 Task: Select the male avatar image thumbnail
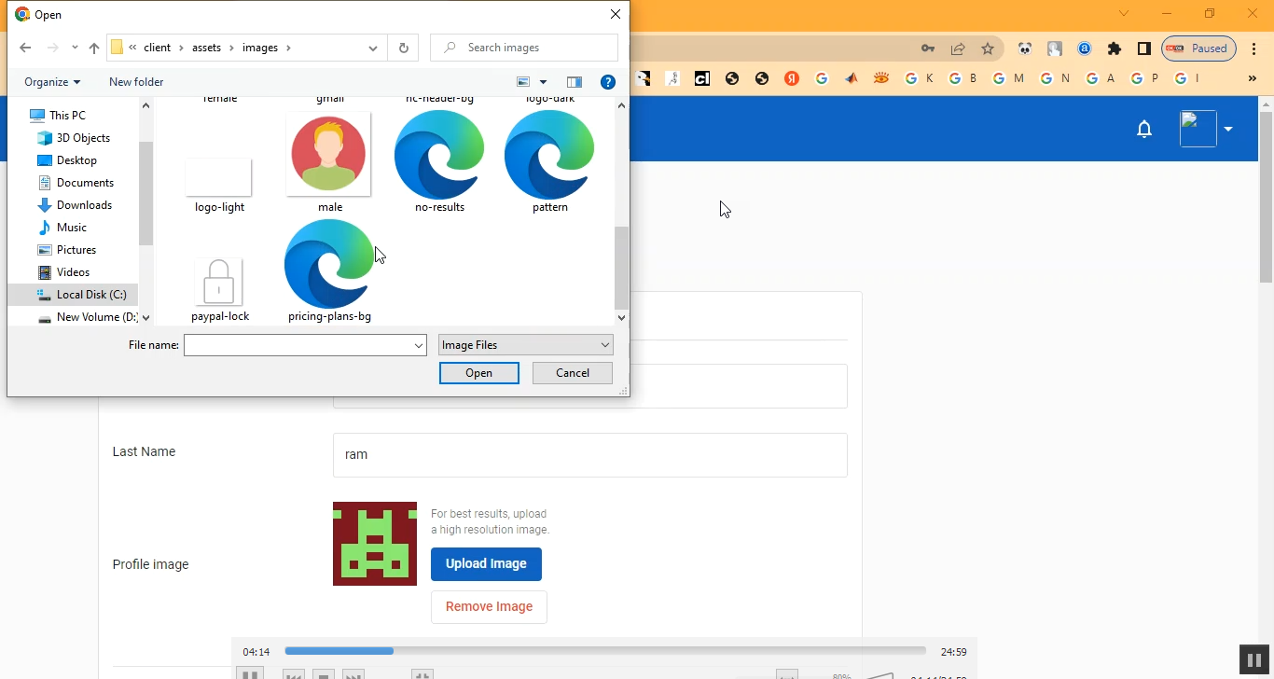point(329,156)
